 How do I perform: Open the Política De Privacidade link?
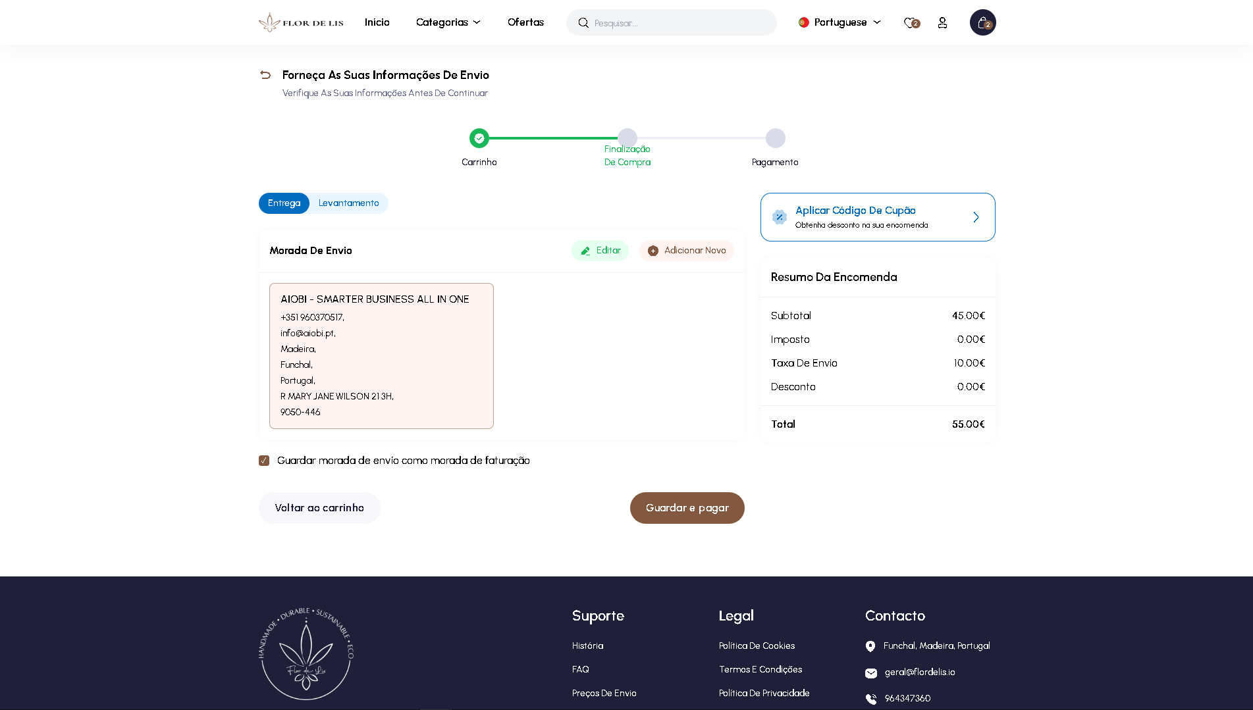[x=764, y=693]
